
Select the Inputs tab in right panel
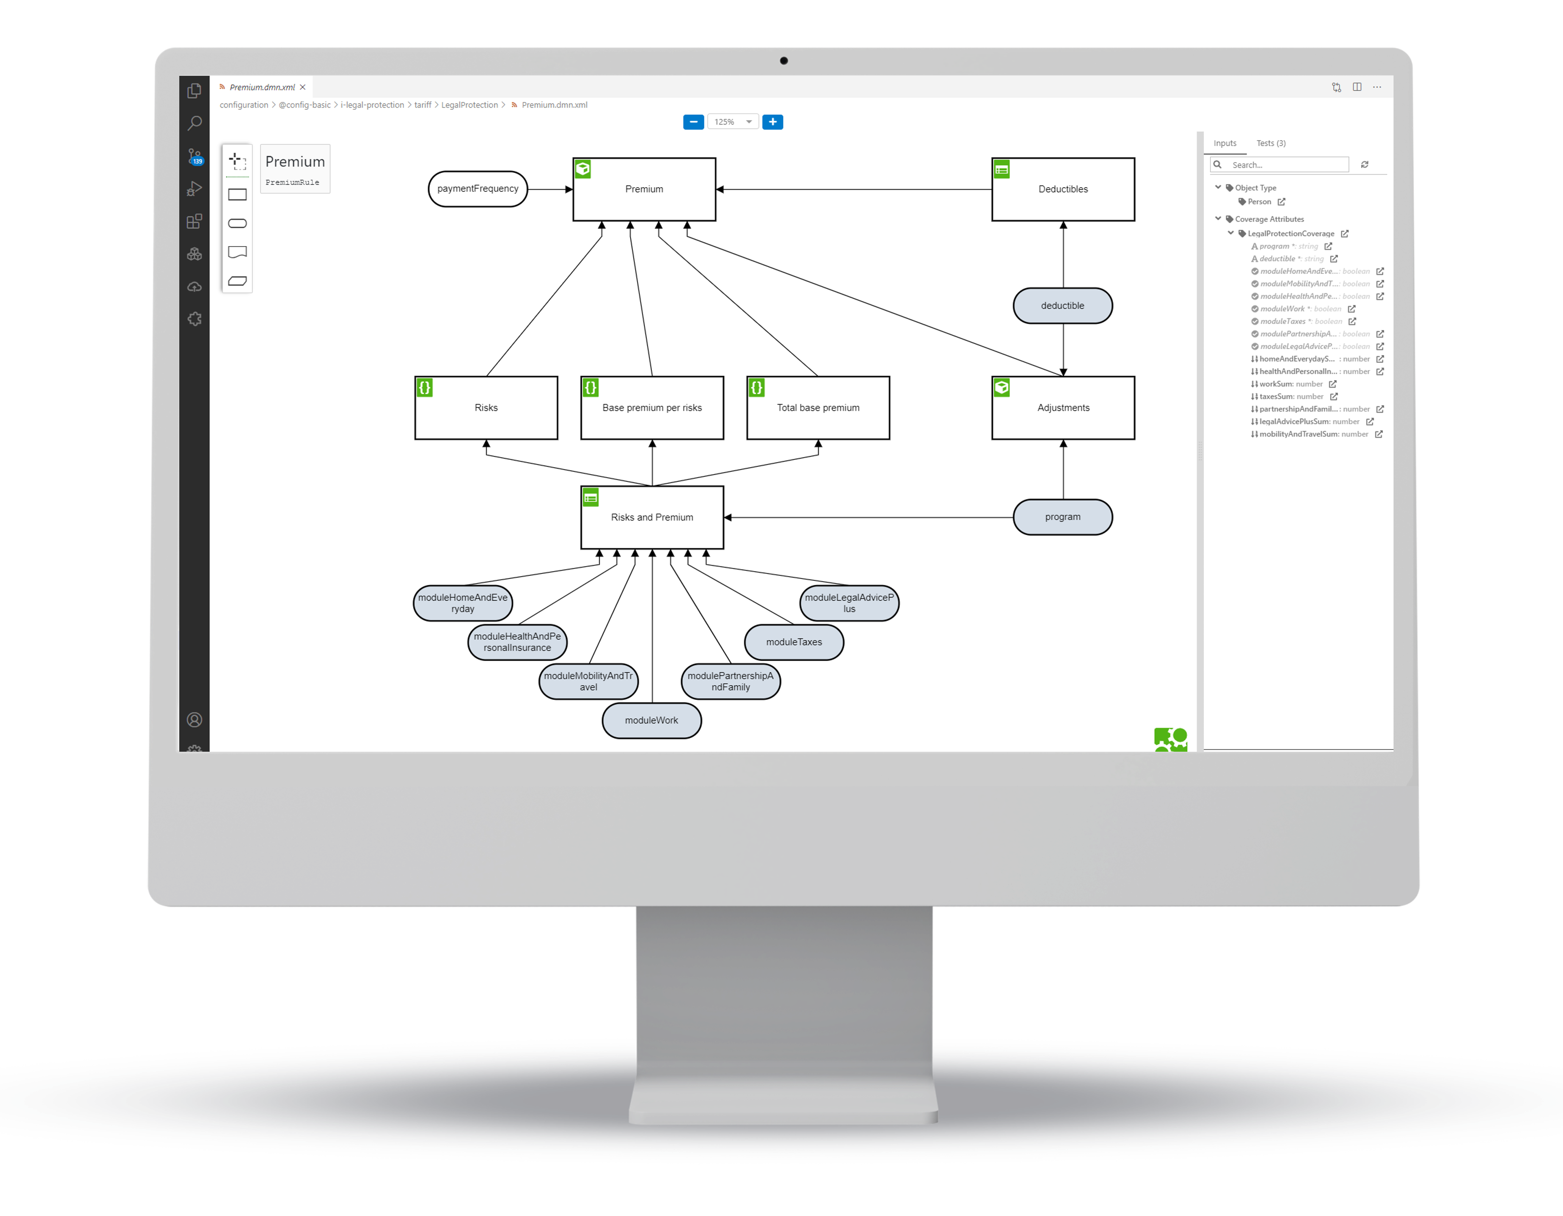(1226, 142)
